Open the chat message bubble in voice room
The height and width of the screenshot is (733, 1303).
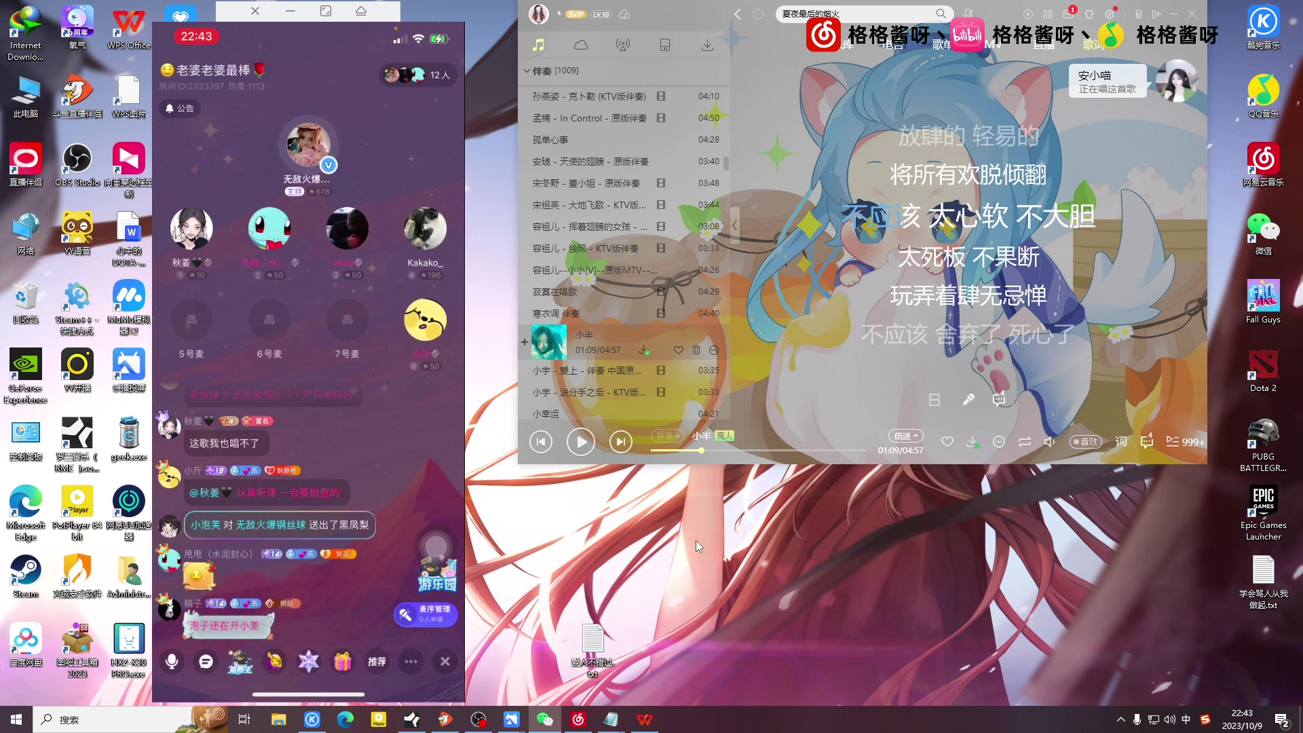pos(206,661)
